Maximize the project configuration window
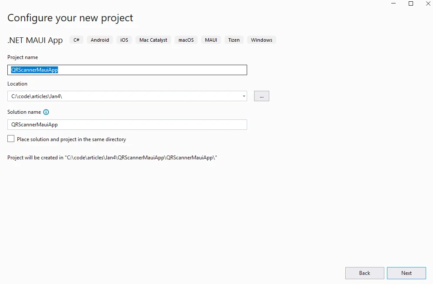The height and width of the screenshot is (284, 433). click(411, 3)
